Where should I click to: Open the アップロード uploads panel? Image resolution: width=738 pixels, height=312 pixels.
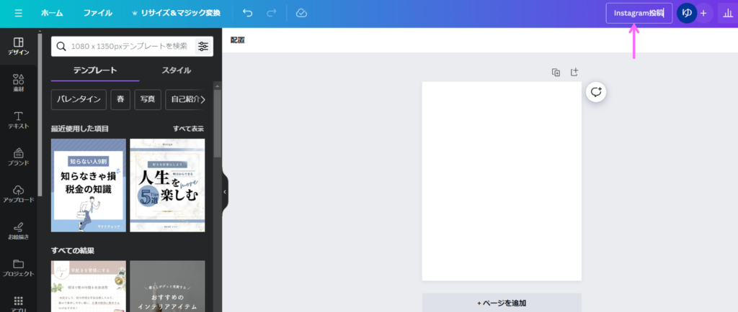(x=19, y=194)
